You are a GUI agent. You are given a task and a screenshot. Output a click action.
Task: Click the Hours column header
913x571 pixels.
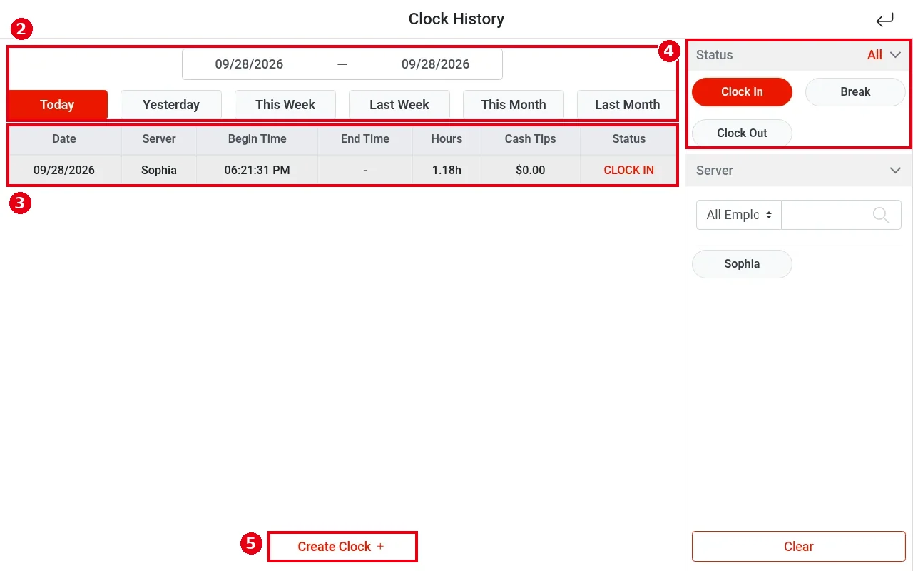pyautogui.click(x=447, y=139)
